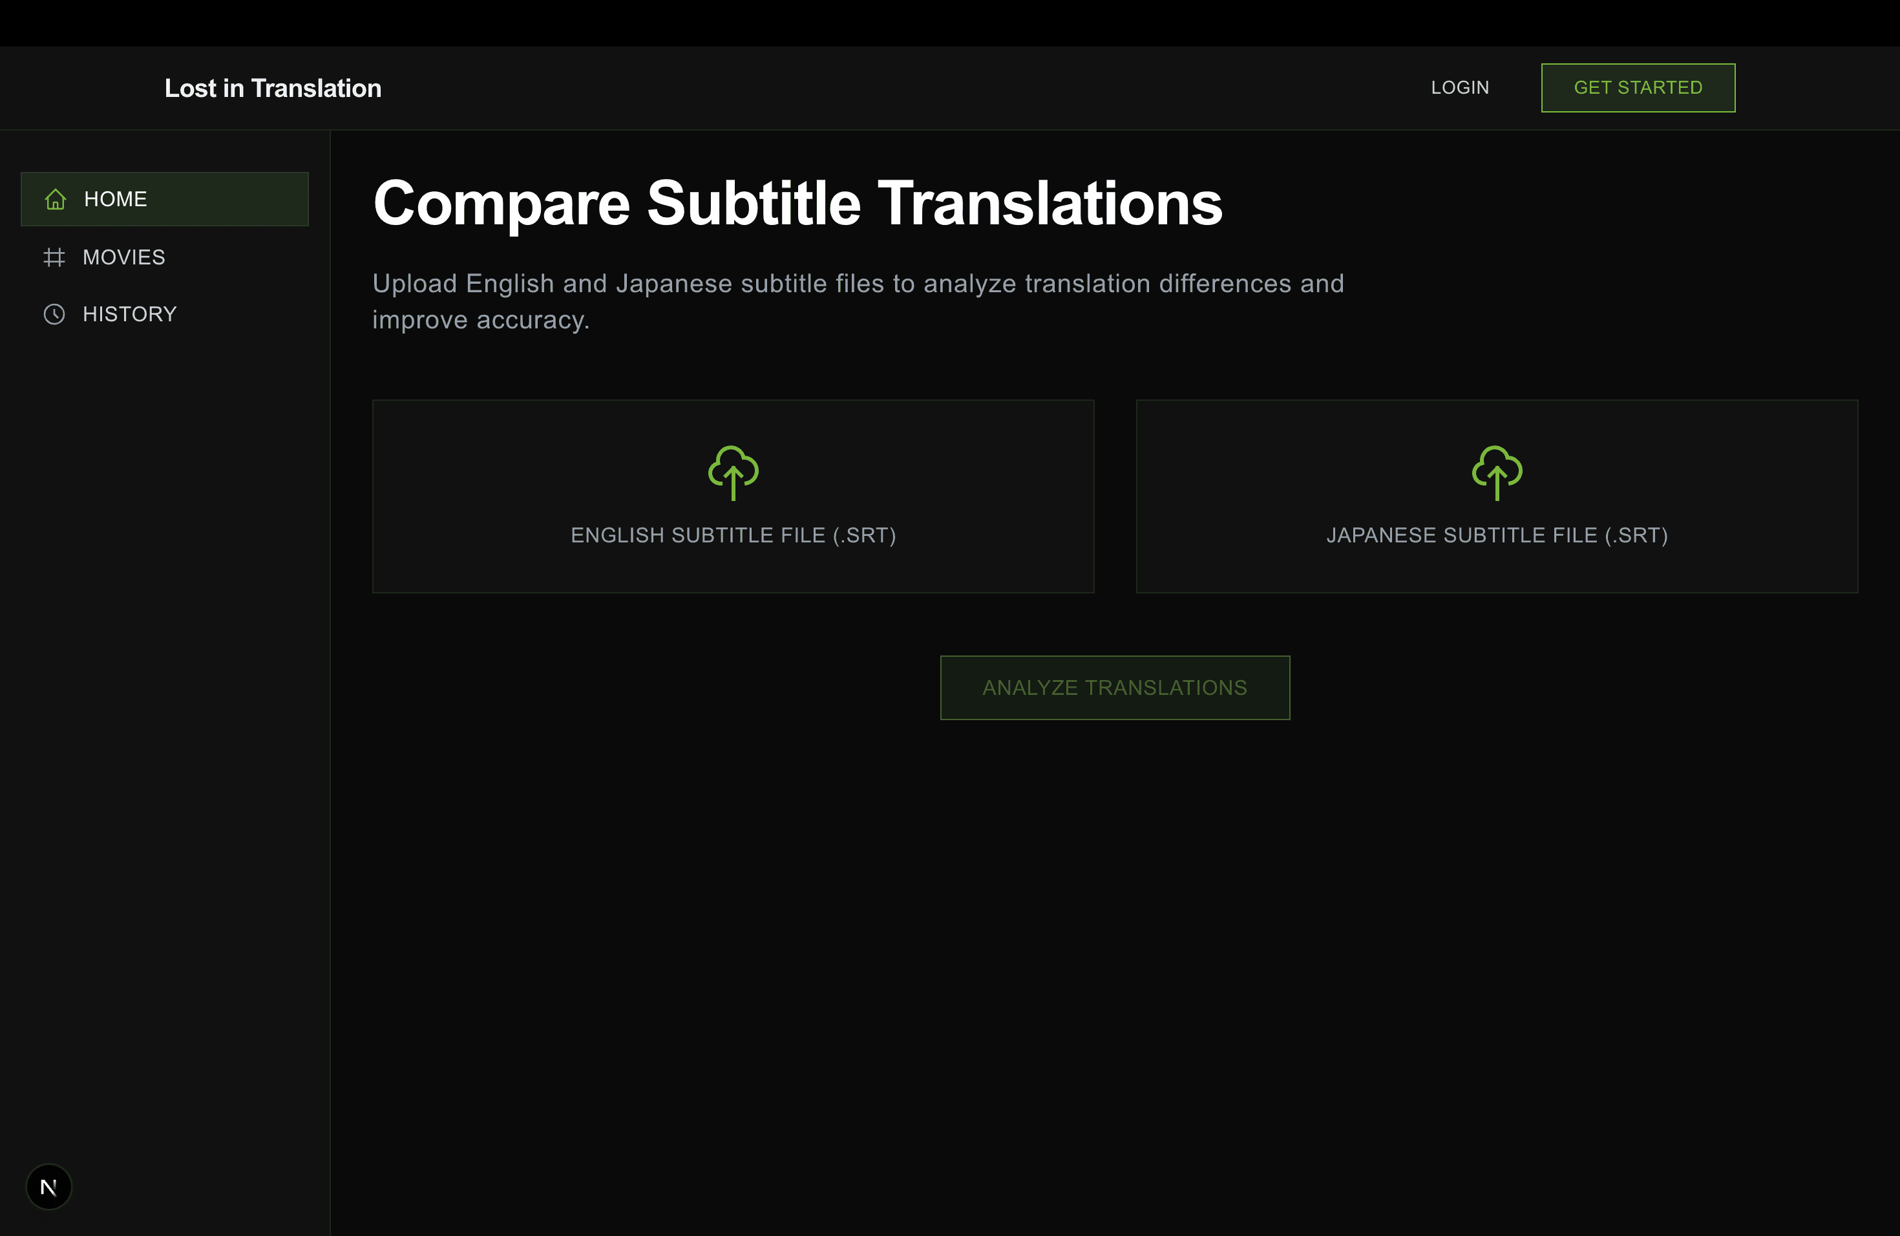Click the LOGIN link in header
This screenshot has width=1900, height=1236.
[1459, 88]
